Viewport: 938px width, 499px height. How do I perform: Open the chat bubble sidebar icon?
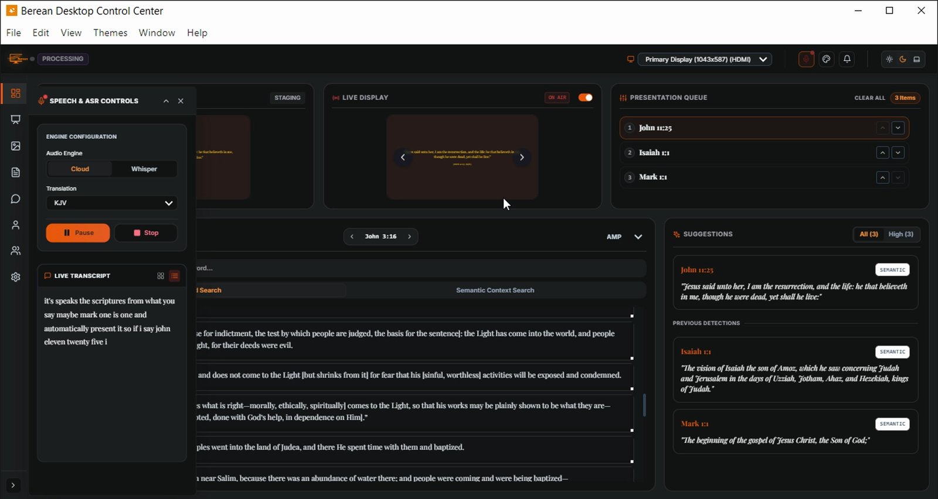(16, 199)
